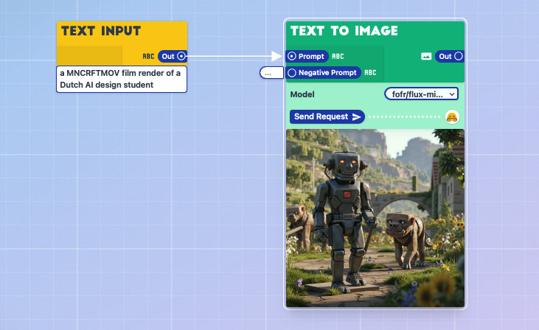Open the fofr/flux model dropdown

421,94
